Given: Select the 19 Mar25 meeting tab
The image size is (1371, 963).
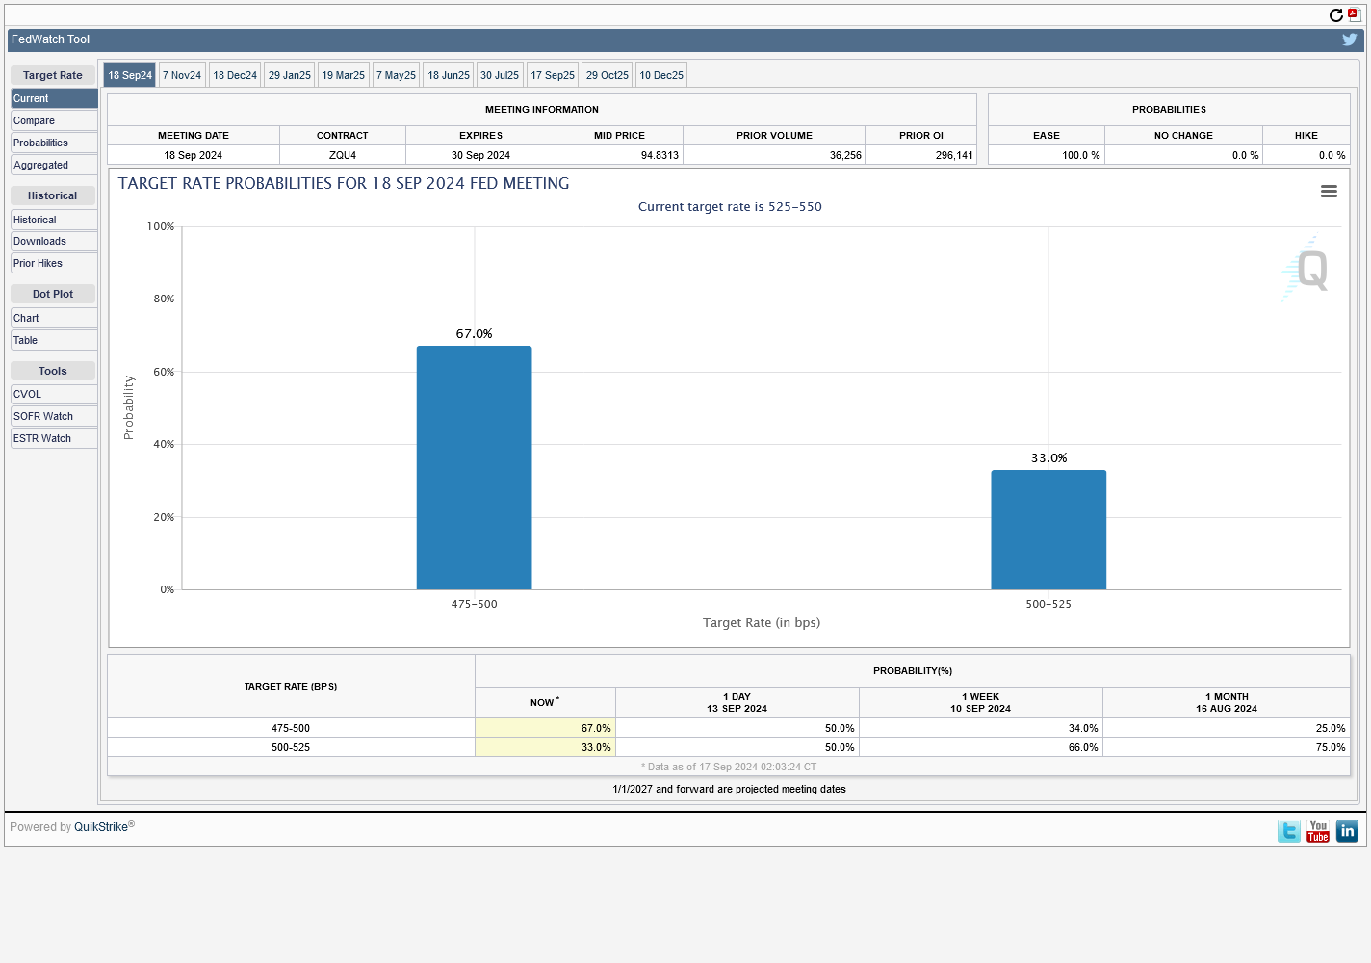Looking at the screenshot, I should tap(344, 75).
